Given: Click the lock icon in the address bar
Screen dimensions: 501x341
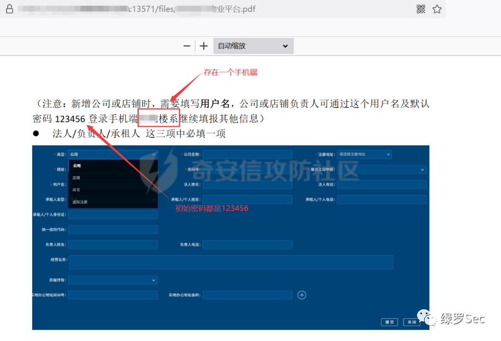Looking at the screenshot, I should pyautogui.click(x=8, y=9).
